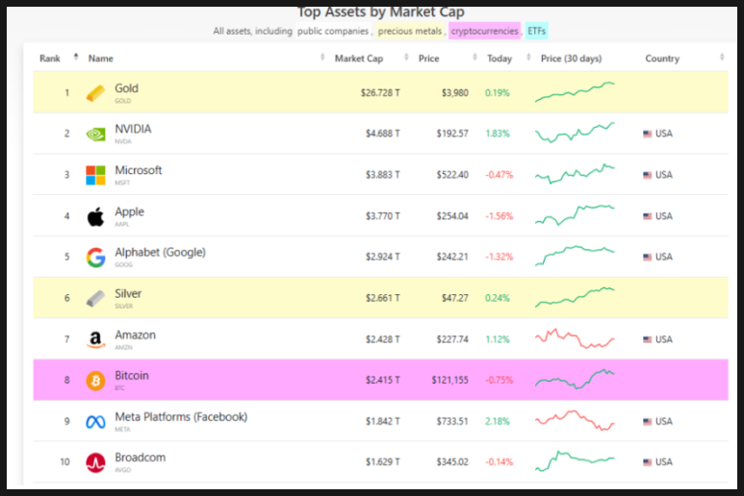
Task: Sort the table by Rank column
Action: click(x=50, y=59)
